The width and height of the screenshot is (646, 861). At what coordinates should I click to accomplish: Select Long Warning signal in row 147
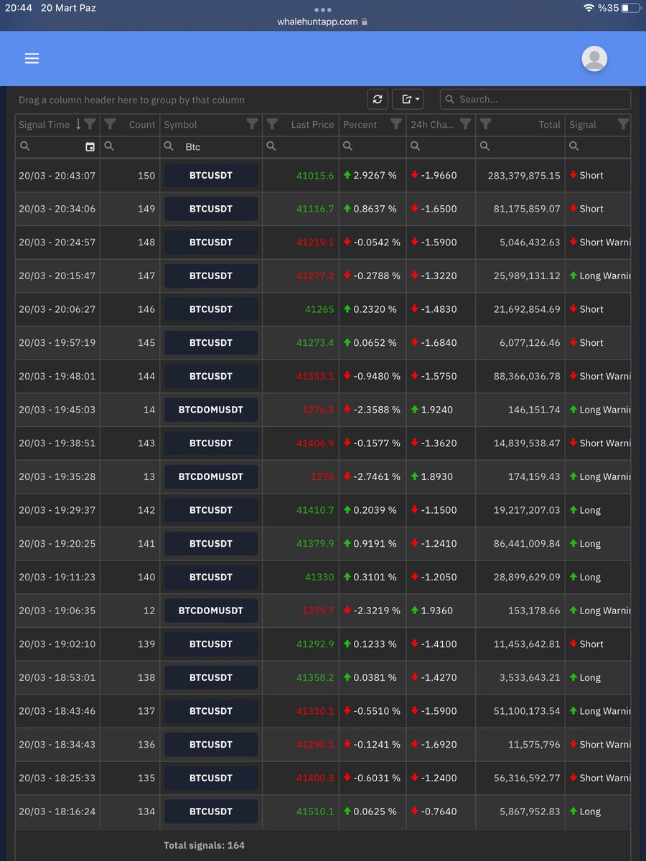598,276
